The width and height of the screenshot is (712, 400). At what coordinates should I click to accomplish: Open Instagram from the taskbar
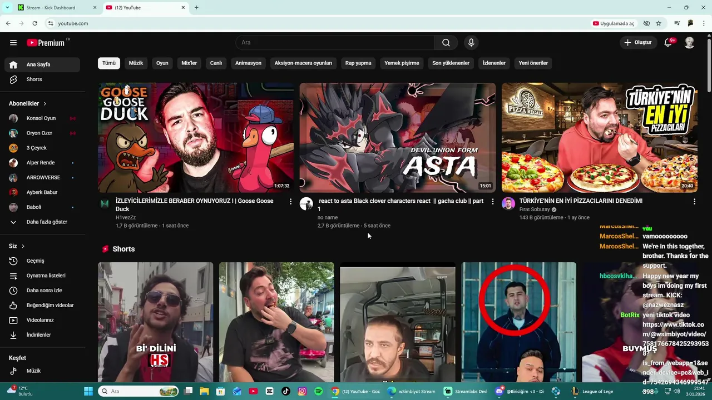click(302, 391)
